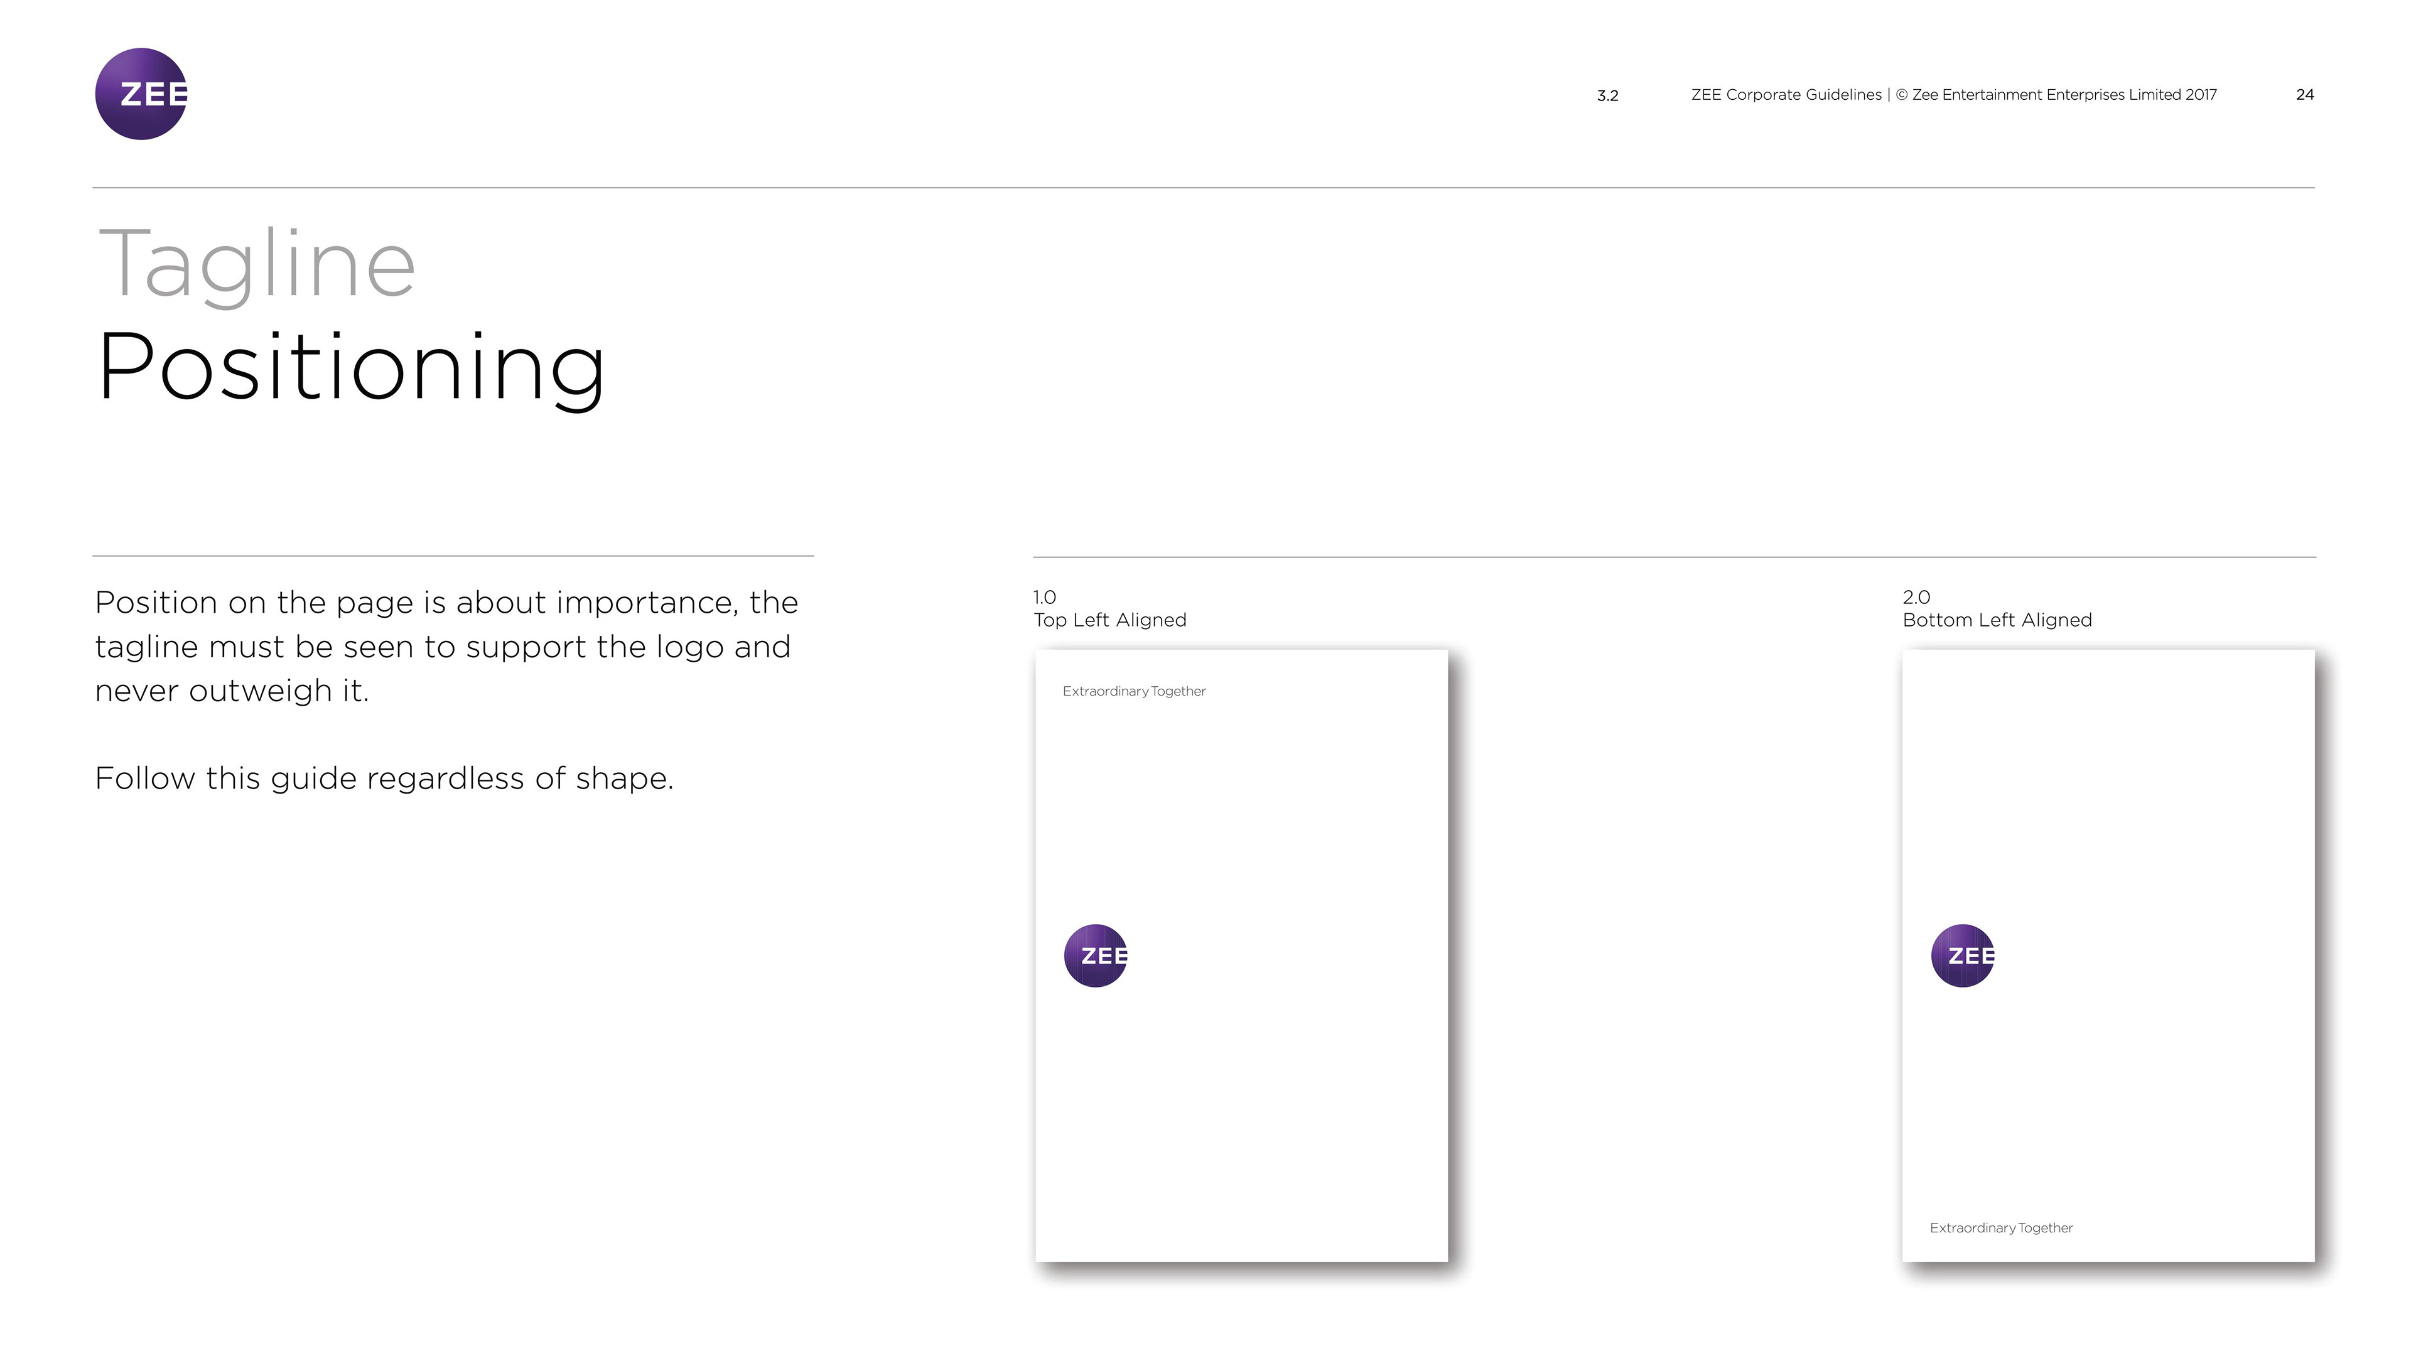Click the ZEE logo in the Top Left Aligned example
Screen dimensions: 2411x1356
(1095, 955)
